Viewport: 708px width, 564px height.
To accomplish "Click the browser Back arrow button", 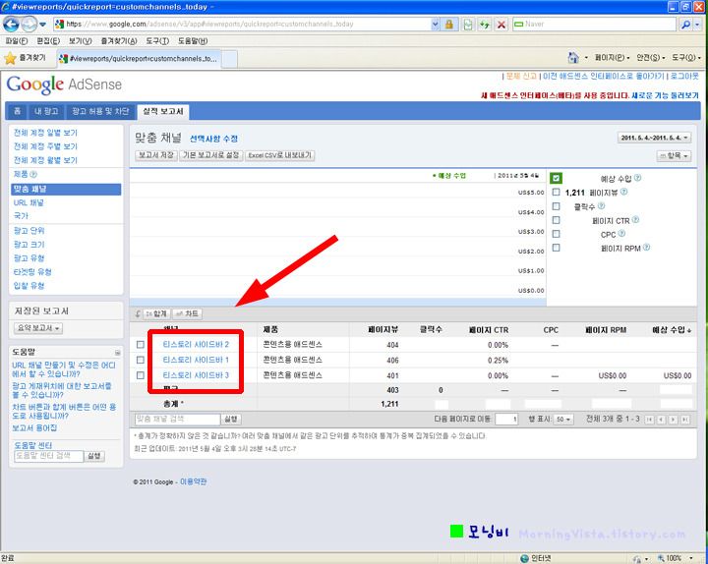I will pyautogui.click(x=11, y=24).
